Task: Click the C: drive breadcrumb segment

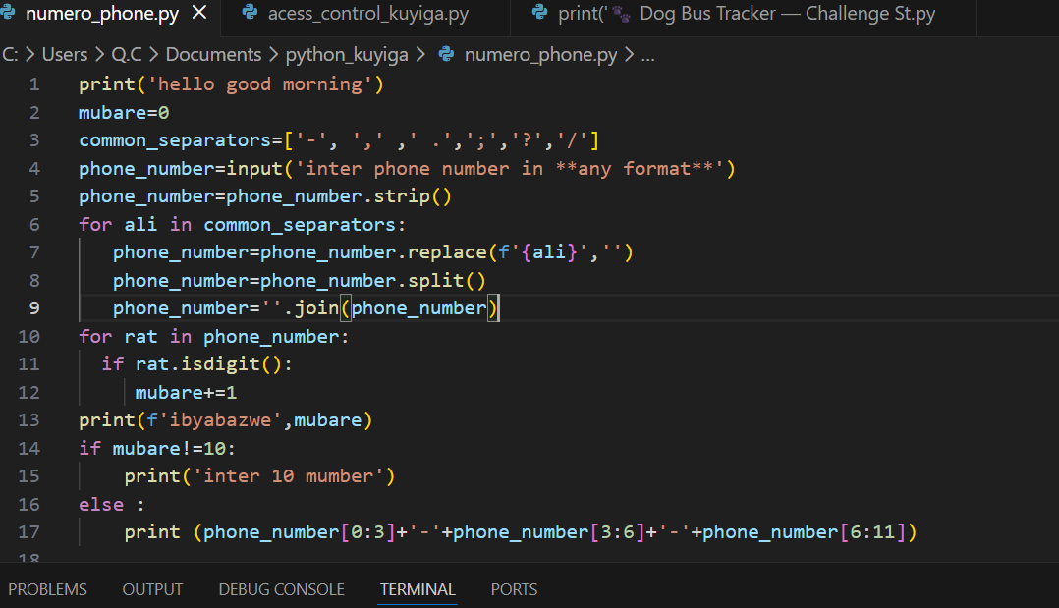Action: pos(10,55)
